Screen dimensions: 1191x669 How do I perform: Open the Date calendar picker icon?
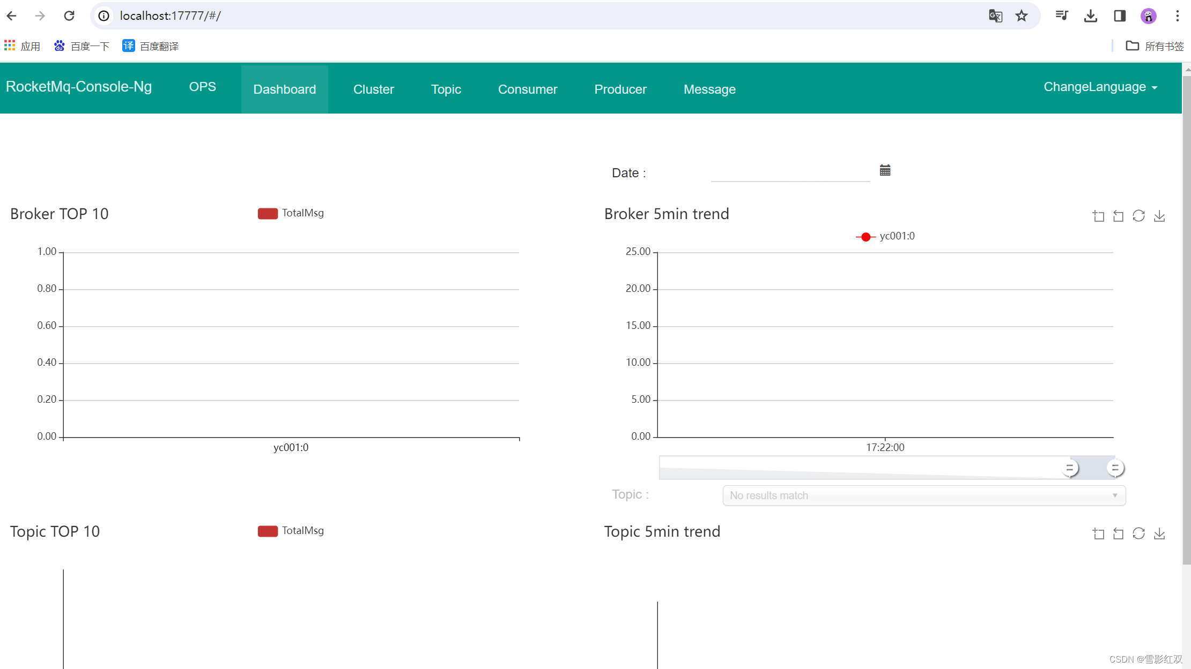point(885,171)
